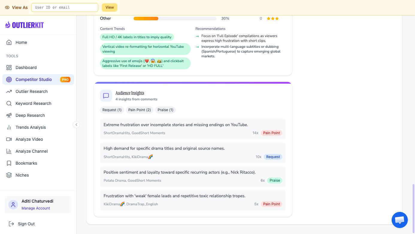This screenshot has width=415, height=234.
Task: Go to Trends Analysis
Action: 31,127
